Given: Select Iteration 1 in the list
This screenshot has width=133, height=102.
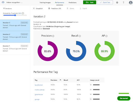Looking at the screenshot, I should (x=15, y=48).
